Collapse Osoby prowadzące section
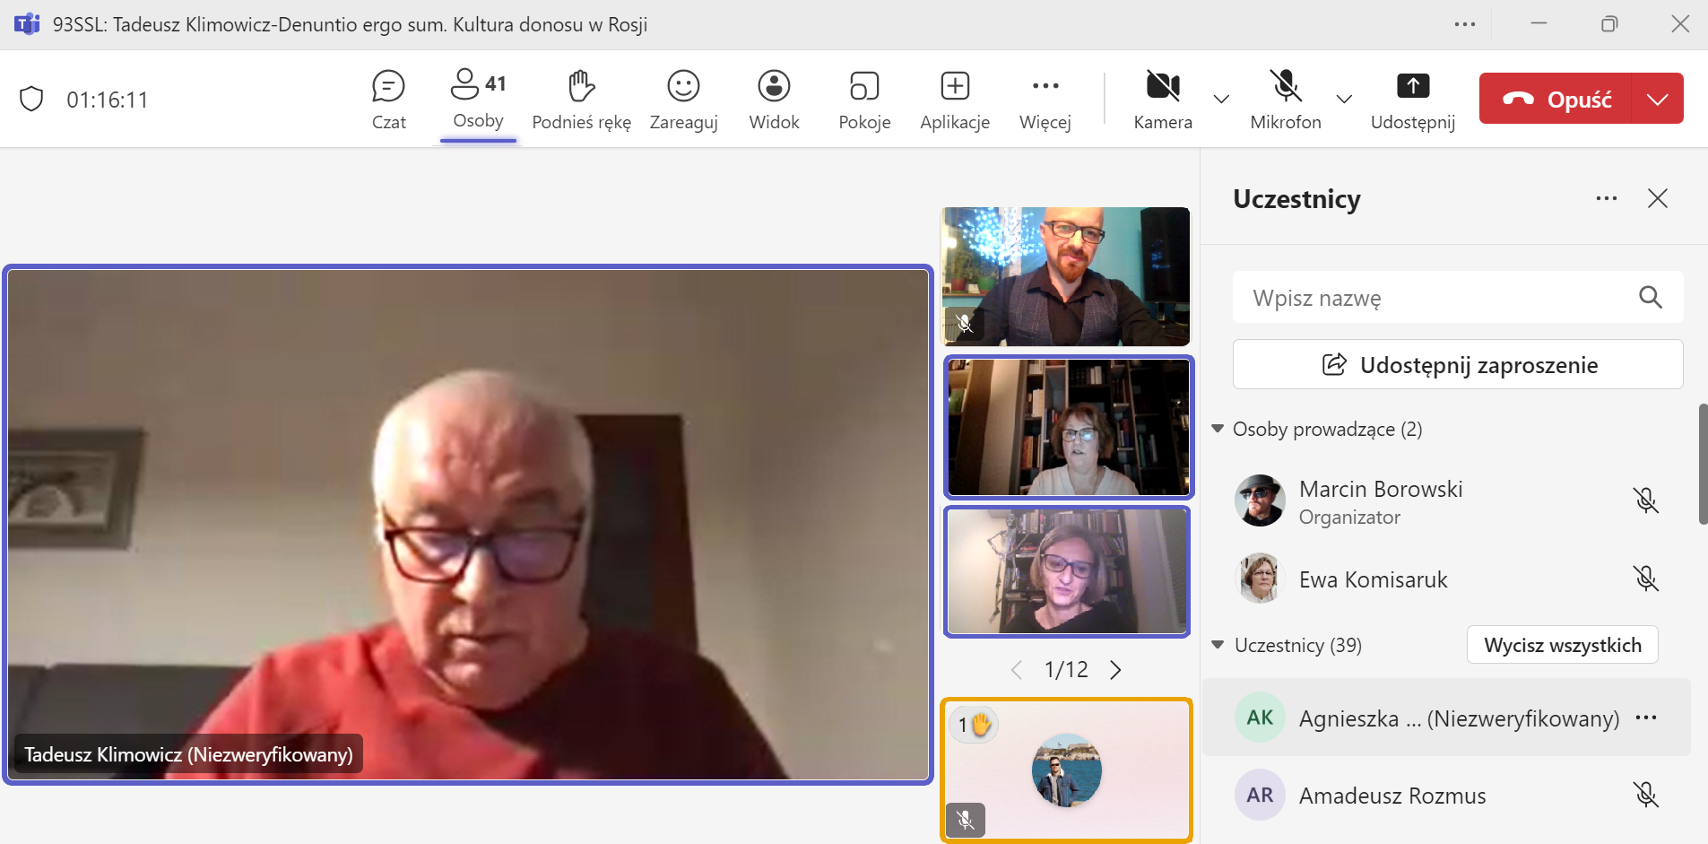The image size is (1708, 844). (x=1218, y=429)
